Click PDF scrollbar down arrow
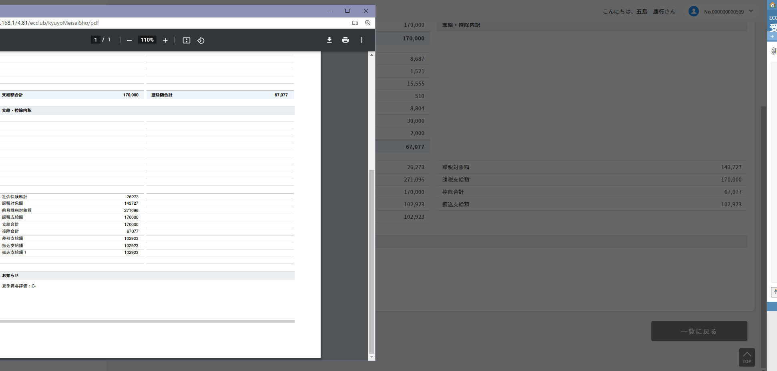 click(372, 357)
